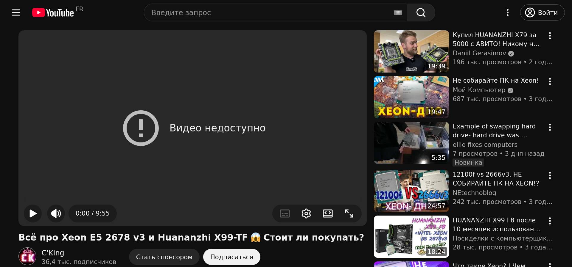572x267 pixels.
Task: Click the magnifier search button
Action: (x=421, y=12)
